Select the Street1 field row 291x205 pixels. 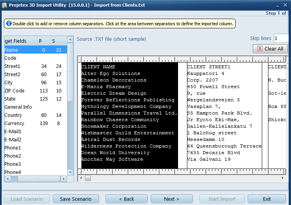pyautogui.click(x=35, y=66)
